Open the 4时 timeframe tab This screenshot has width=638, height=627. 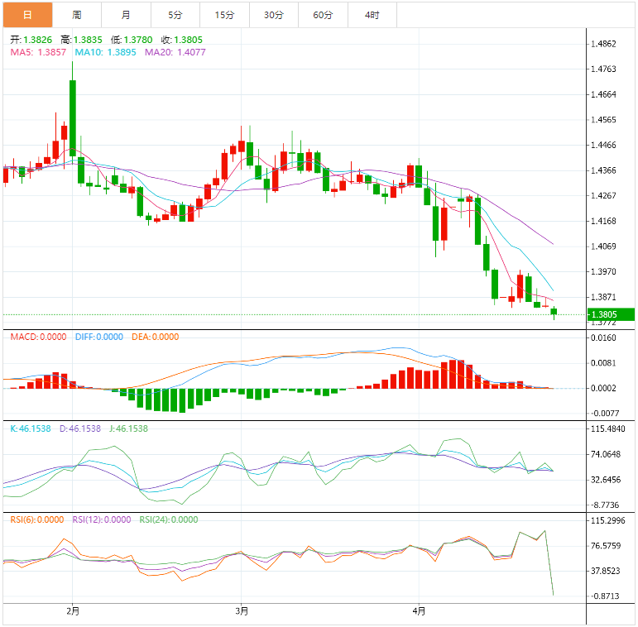point(372,15)
